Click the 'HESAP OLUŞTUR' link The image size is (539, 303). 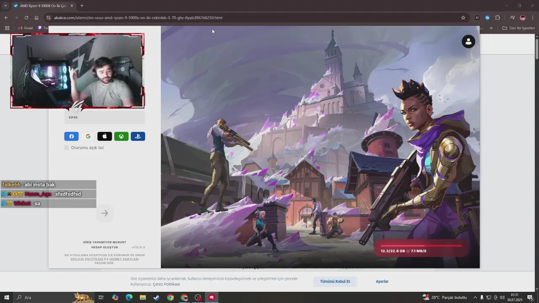pyautogui.click(x=104, y=247)
